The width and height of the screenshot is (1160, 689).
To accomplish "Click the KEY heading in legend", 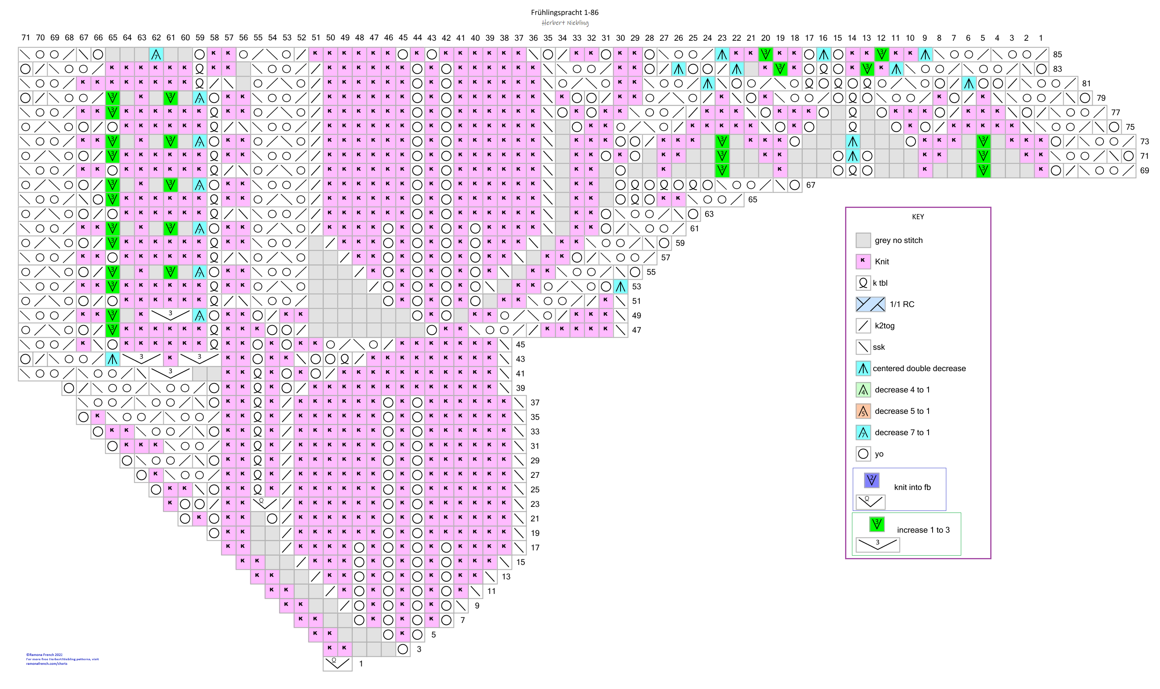I will pos(918,217).
